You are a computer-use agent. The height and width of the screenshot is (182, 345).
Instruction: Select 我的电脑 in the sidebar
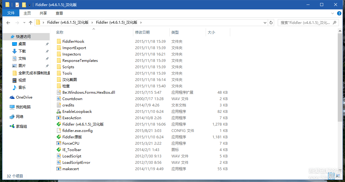20,107
